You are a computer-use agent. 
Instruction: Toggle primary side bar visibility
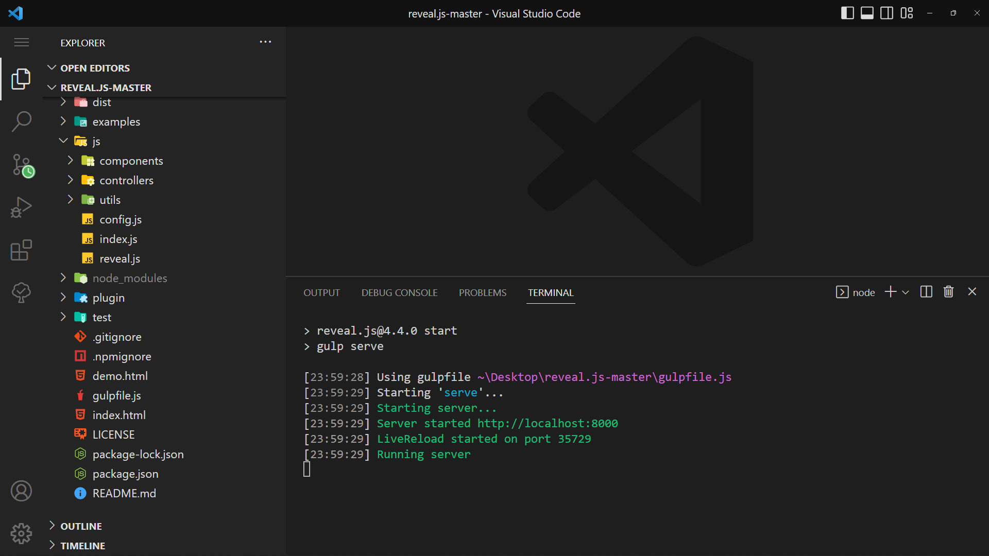click(847, 13)
